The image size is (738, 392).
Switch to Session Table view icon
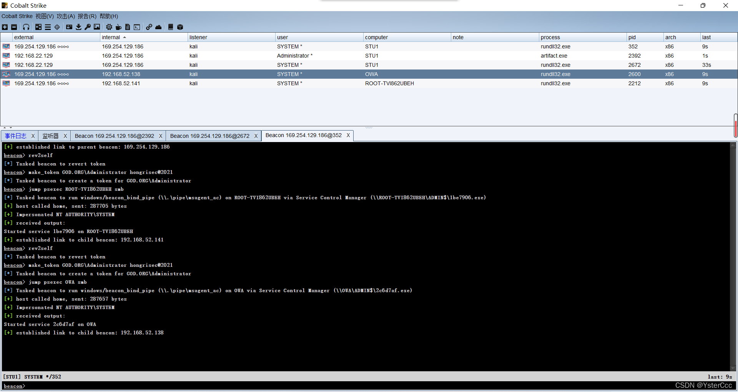[48, 27]
